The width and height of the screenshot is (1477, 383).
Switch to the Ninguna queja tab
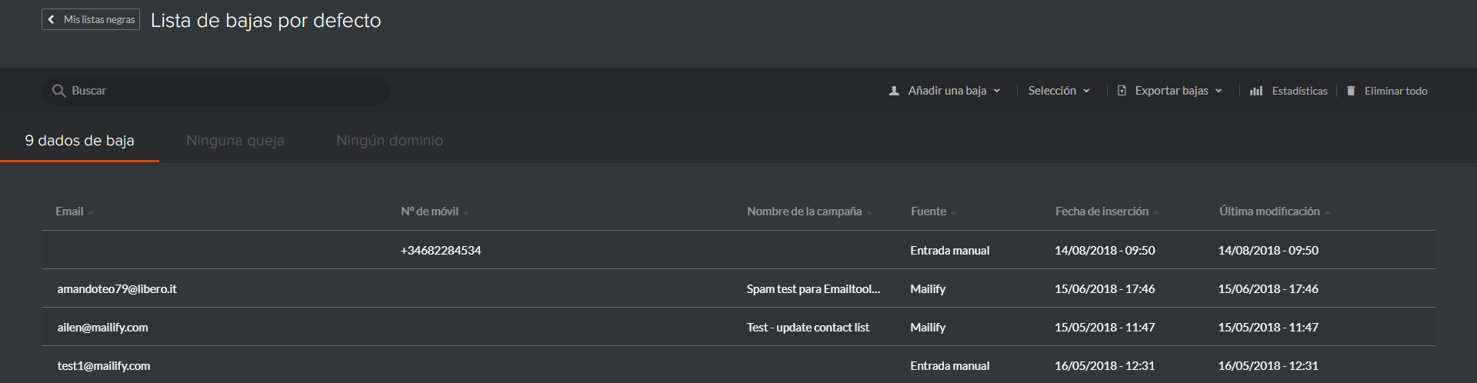point(235,140)
